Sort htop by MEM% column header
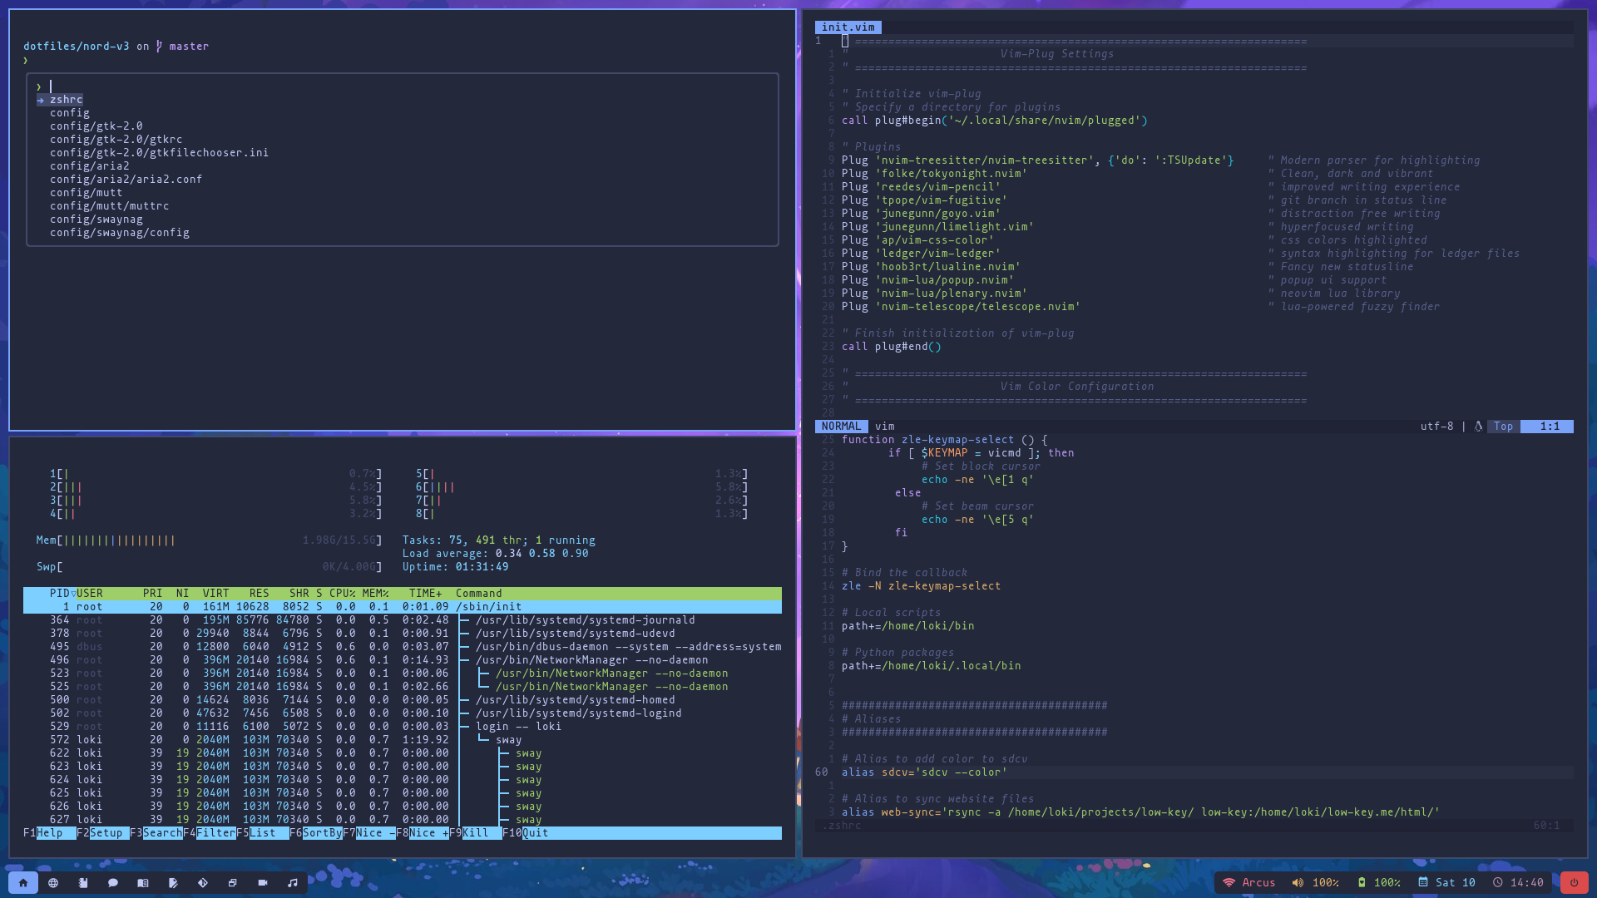 point(375,594)
